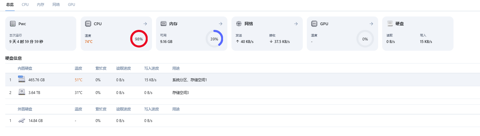
Task: Select the 存储空间3 disk row
Action: [243, 92]
